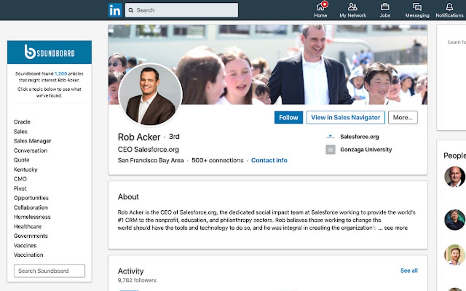
Task: Select the Sales topic in Soundboard
Action: click(x=21, y=131)
